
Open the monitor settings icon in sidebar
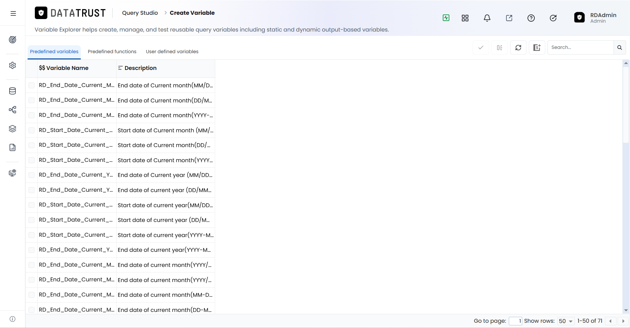coord(12,173)
